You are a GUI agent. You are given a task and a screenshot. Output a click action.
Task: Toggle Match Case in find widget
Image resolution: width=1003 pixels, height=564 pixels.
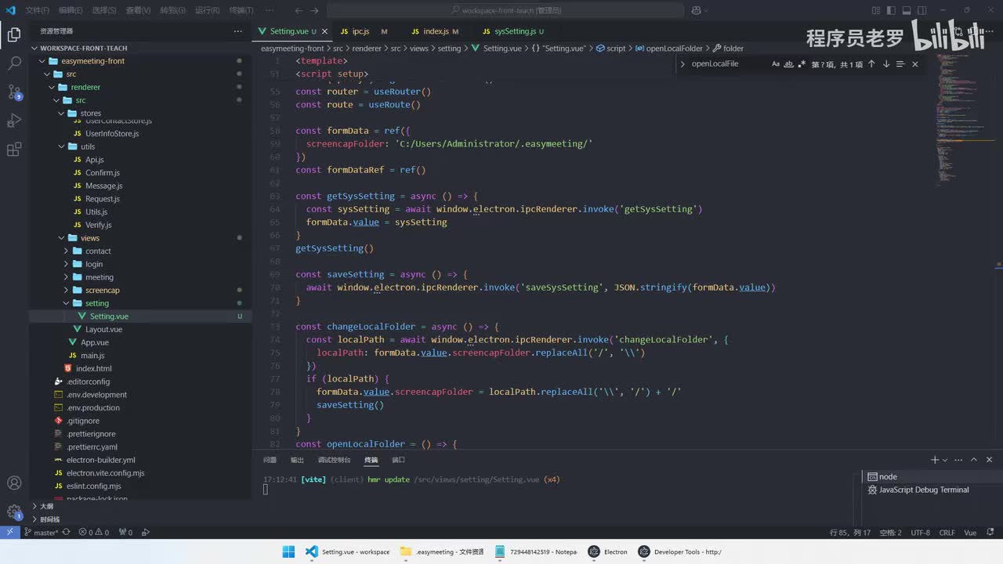point(776,64)
